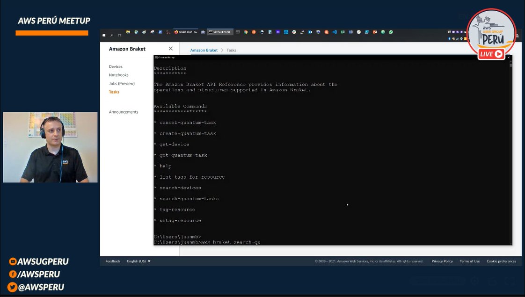Click the 'Available Commands' heading in terminal
Screen dimensions: 525x297
coord(180,106)
